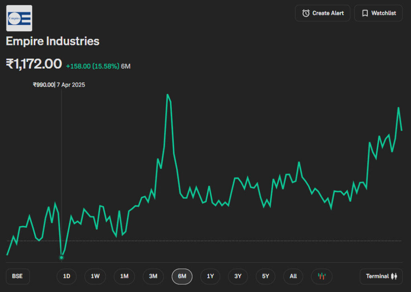The height and width of the screenshot is (292, 411).
Task: Click the Empire Industries stock title
Action: point(53,41)
